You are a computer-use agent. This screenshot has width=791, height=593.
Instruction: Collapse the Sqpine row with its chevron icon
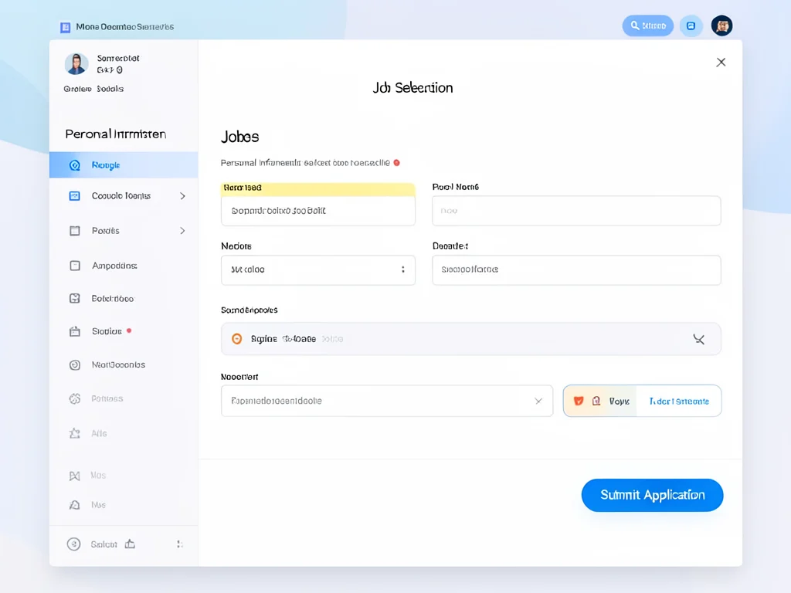point(698,340)
